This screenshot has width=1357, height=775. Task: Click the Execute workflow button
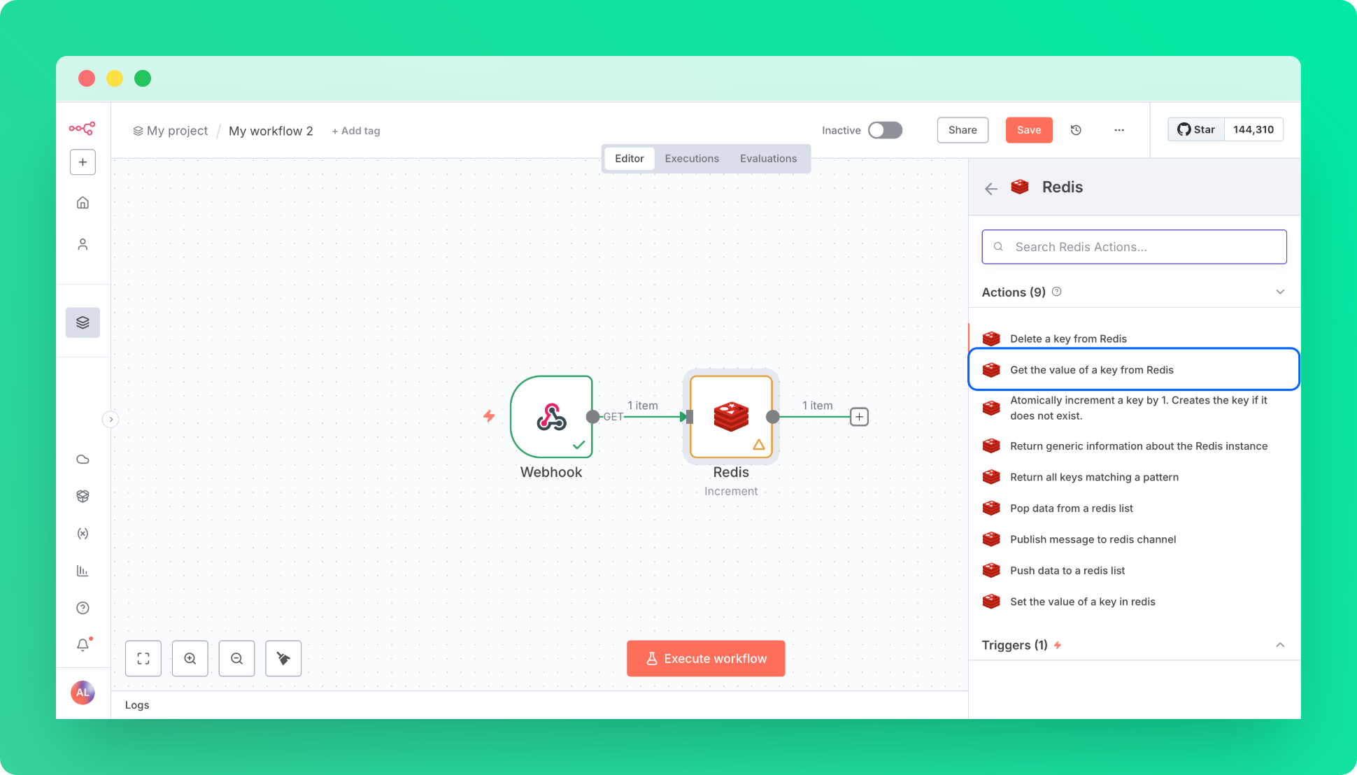coord(705,658)
